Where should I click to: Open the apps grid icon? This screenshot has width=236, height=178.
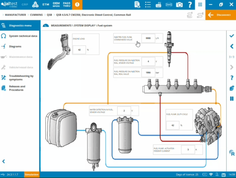200,5
